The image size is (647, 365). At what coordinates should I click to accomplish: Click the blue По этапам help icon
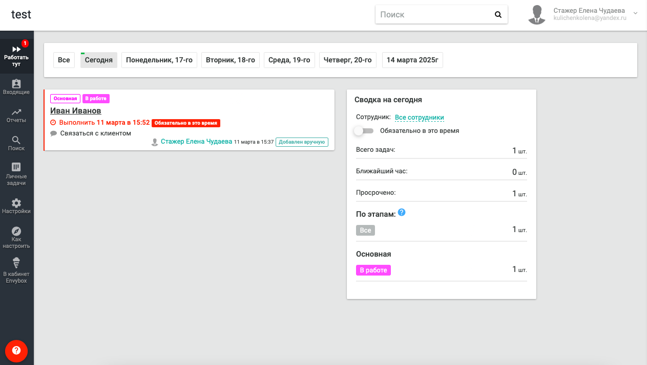pos(402,212)
